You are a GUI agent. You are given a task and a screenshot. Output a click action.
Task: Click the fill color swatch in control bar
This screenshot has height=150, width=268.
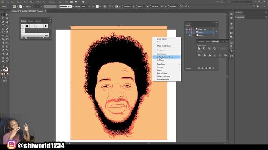pyautogui.click(x=15, y=7)
